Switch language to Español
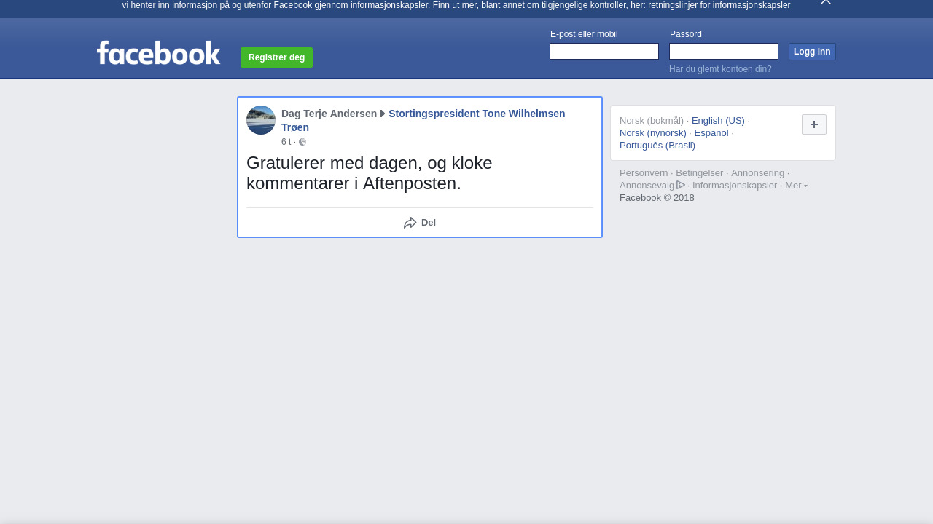 [711, 133]
